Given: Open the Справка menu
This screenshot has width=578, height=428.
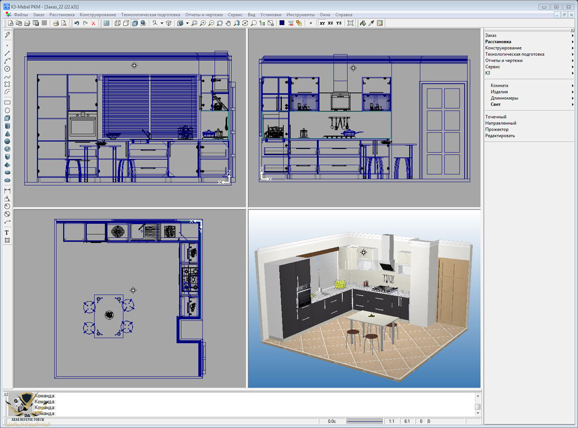Looking at the screenshot, I should pyautogui.click(x=343, y=15).
